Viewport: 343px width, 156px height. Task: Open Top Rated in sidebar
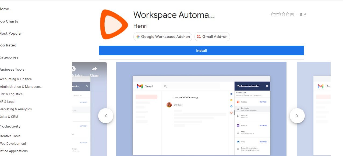(8, 45)
